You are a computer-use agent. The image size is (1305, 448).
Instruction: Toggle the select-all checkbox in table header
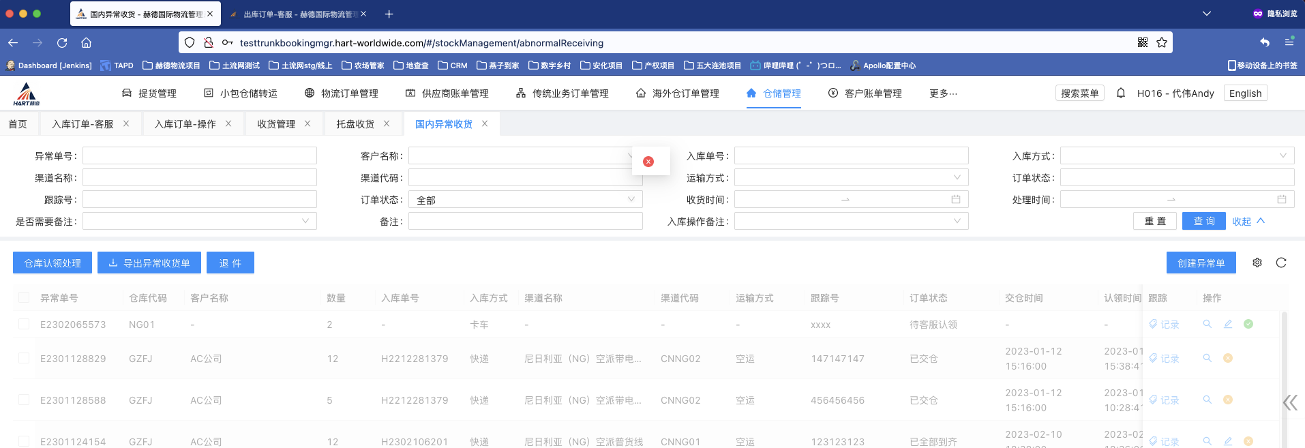[24, 297]
